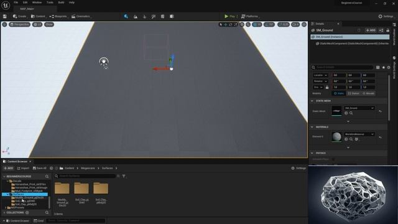Switch to Foliage mode icon
Viewport: 398px width, 224px height.
(x=145, y=17)
